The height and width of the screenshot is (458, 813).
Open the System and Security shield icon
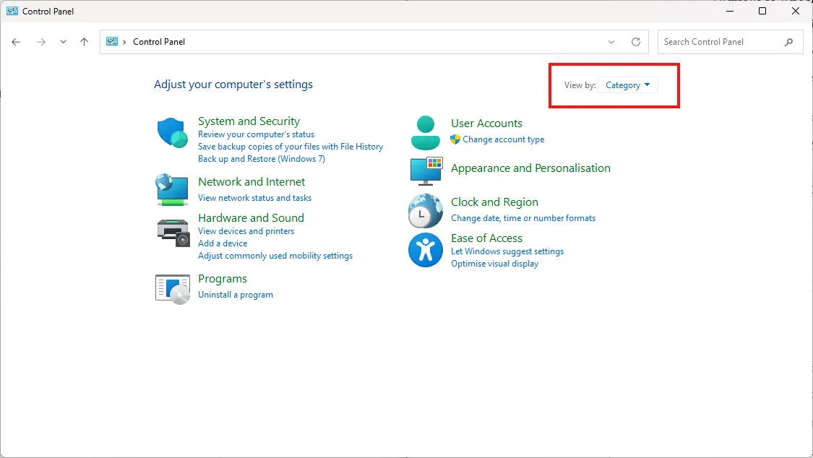point(172,133)
